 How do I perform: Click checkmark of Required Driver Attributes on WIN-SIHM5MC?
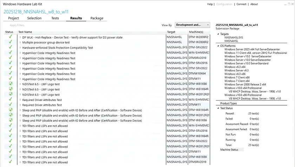point(10,99)
